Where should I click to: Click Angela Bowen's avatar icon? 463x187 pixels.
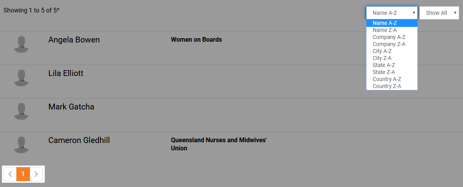21,44
